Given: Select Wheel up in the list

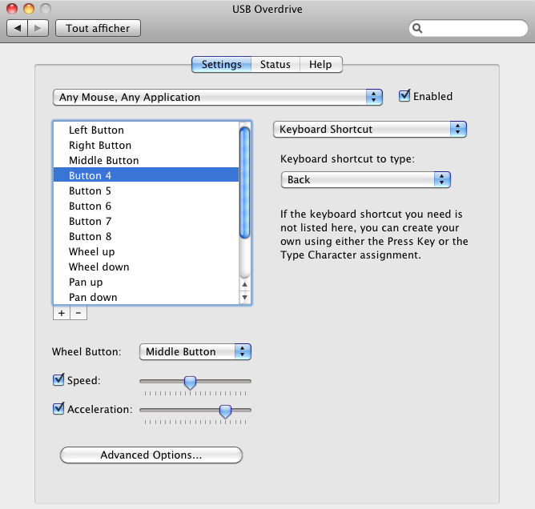Looking at the screenshot, I should (x=146, y=251).
